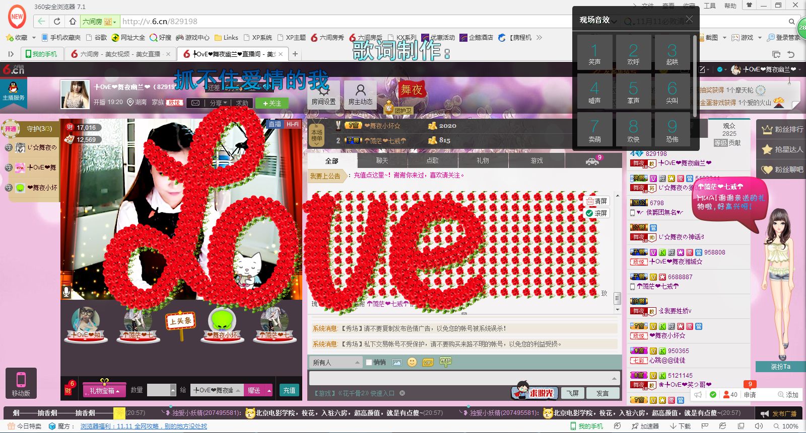Viewport: 806px width, 433px height.
Task: Switch to 游戏 games tab
Action: tap(536, 161)
